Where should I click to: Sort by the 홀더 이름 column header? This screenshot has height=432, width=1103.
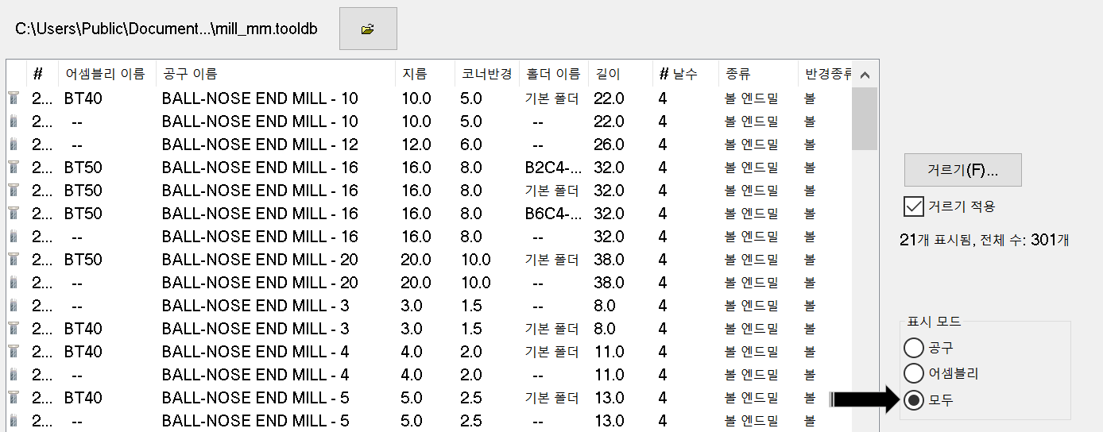click(x=554, y=74)
